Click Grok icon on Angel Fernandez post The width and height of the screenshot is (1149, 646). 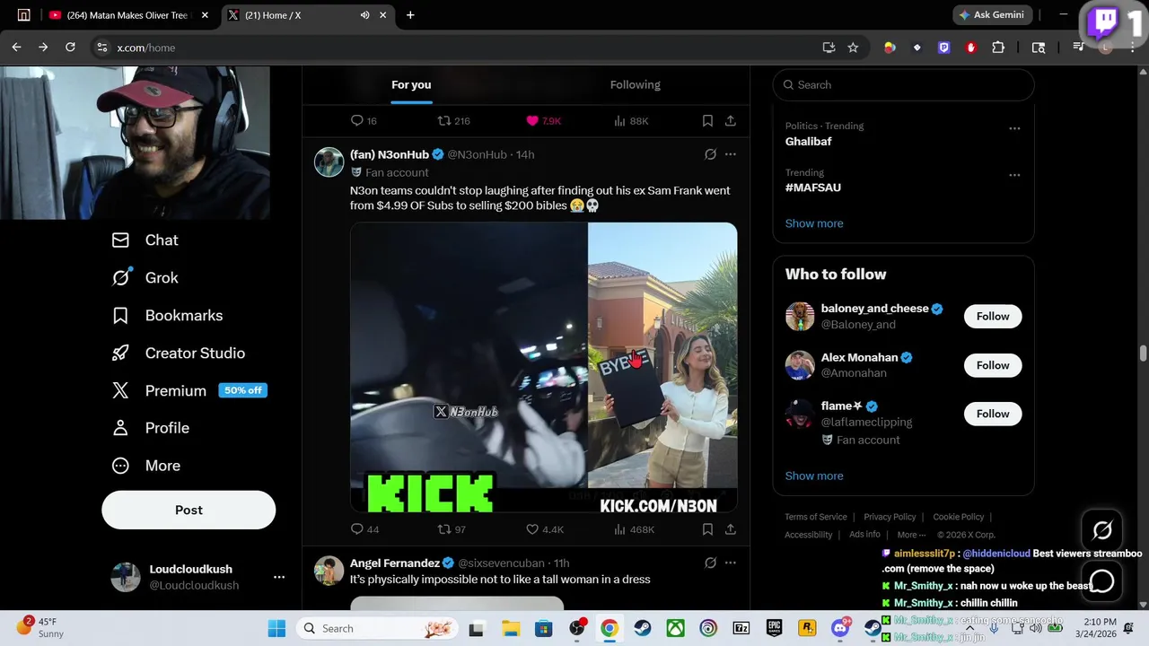(x=710, y=563)
